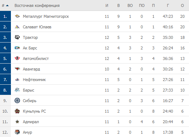This screenshot has height=137, width=189.
Task: Sort the table by О points column
Action: click(182, 5)
